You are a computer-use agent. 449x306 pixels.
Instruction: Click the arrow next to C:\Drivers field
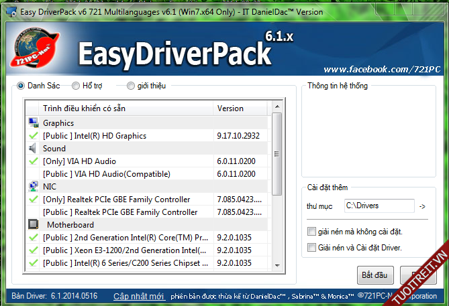[x=421, y=206]
